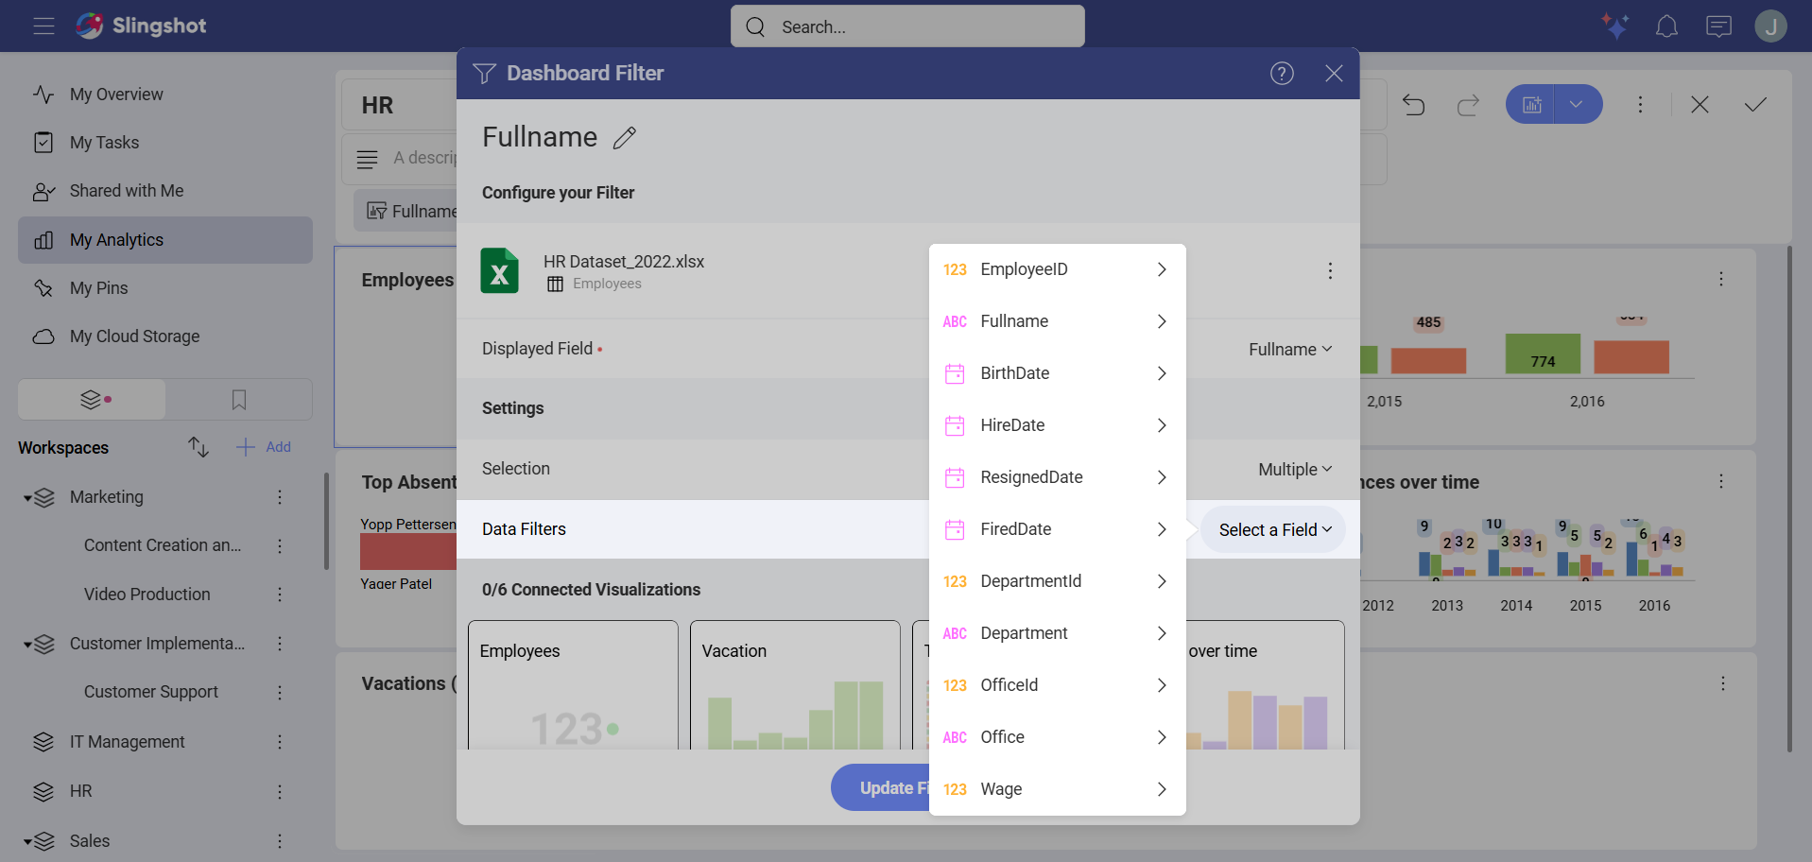Choose EmployeeID field from list

tap(1057, 270)
